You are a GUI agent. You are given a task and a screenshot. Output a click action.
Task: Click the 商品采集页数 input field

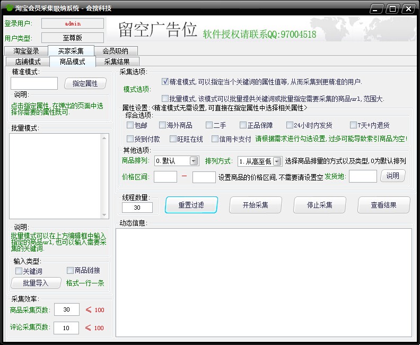[x=67, y=309]
